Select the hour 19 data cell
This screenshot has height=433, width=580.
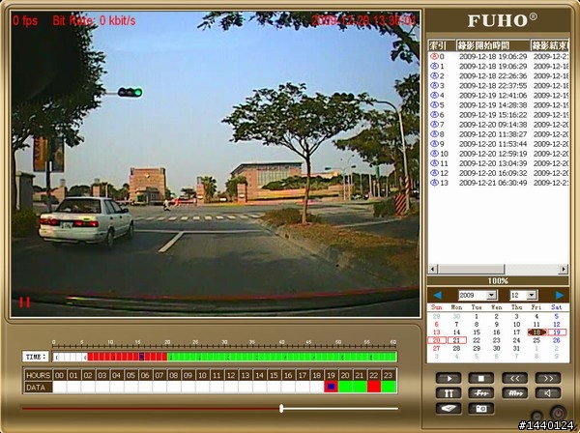(331, 387)
